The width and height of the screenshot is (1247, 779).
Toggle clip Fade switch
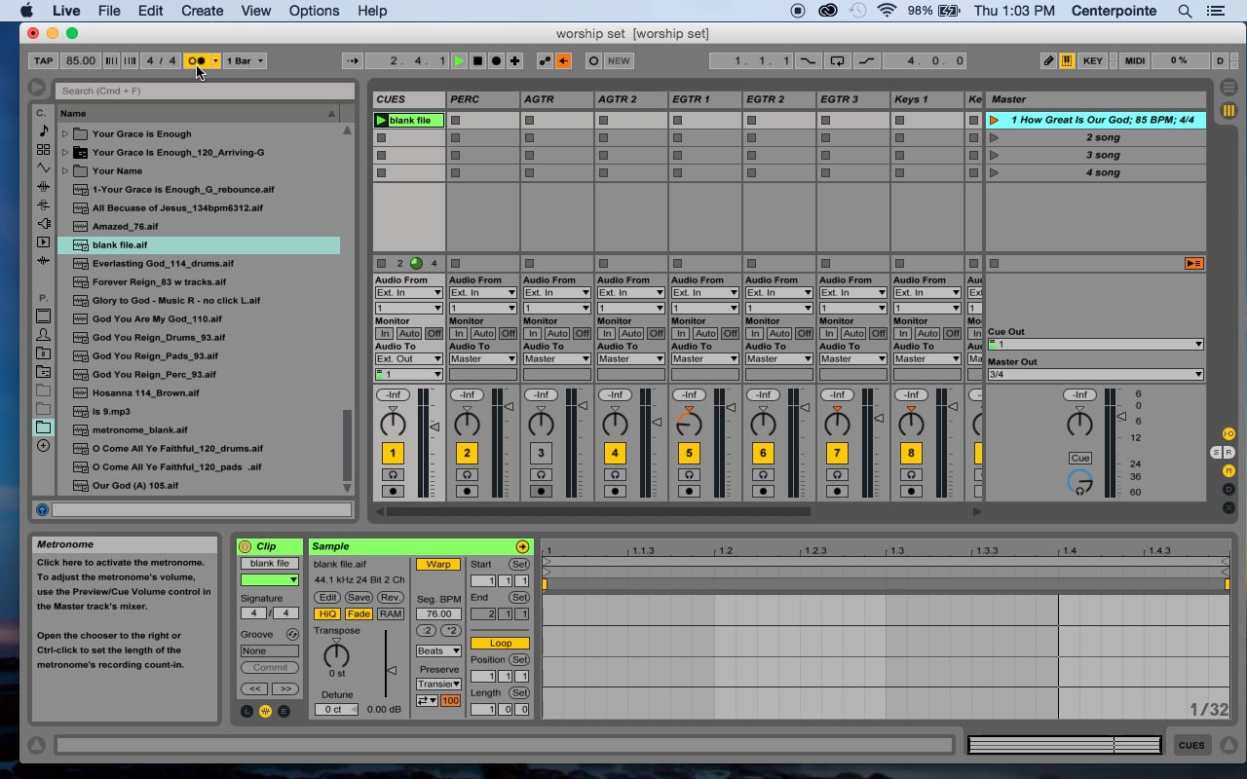pyautogui.click(x=359, y=614)
